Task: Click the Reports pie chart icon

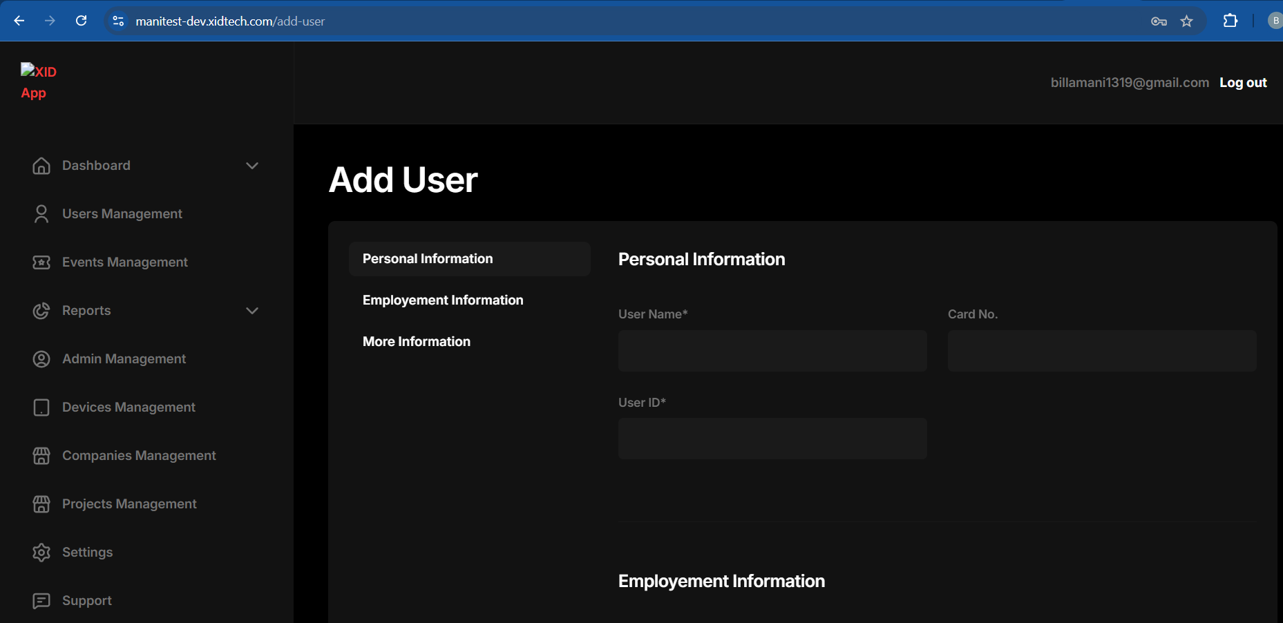Action: coord(41,311)
